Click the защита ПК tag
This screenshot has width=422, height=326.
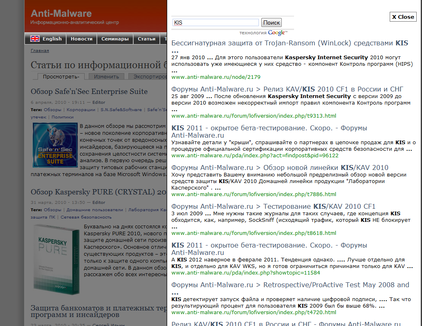coord(43,217)
